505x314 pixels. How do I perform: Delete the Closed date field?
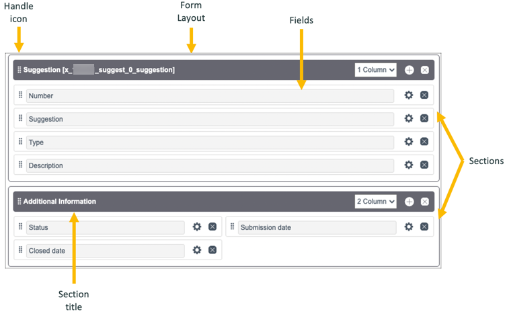coord(212,250)
